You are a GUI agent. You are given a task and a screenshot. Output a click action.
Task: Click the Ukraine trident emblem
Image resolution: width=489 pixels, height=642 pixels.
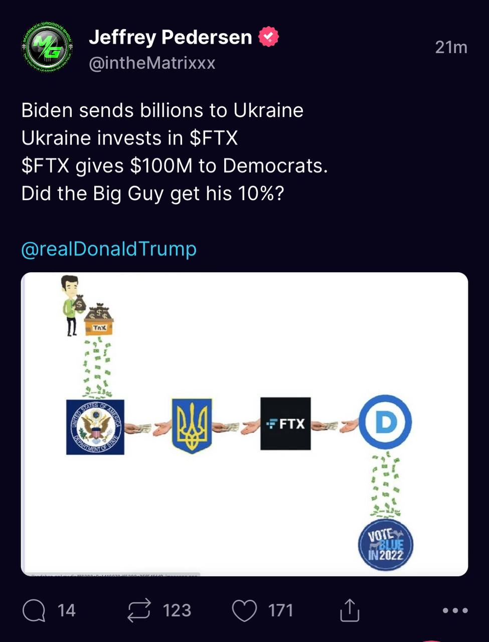point(192,426)
